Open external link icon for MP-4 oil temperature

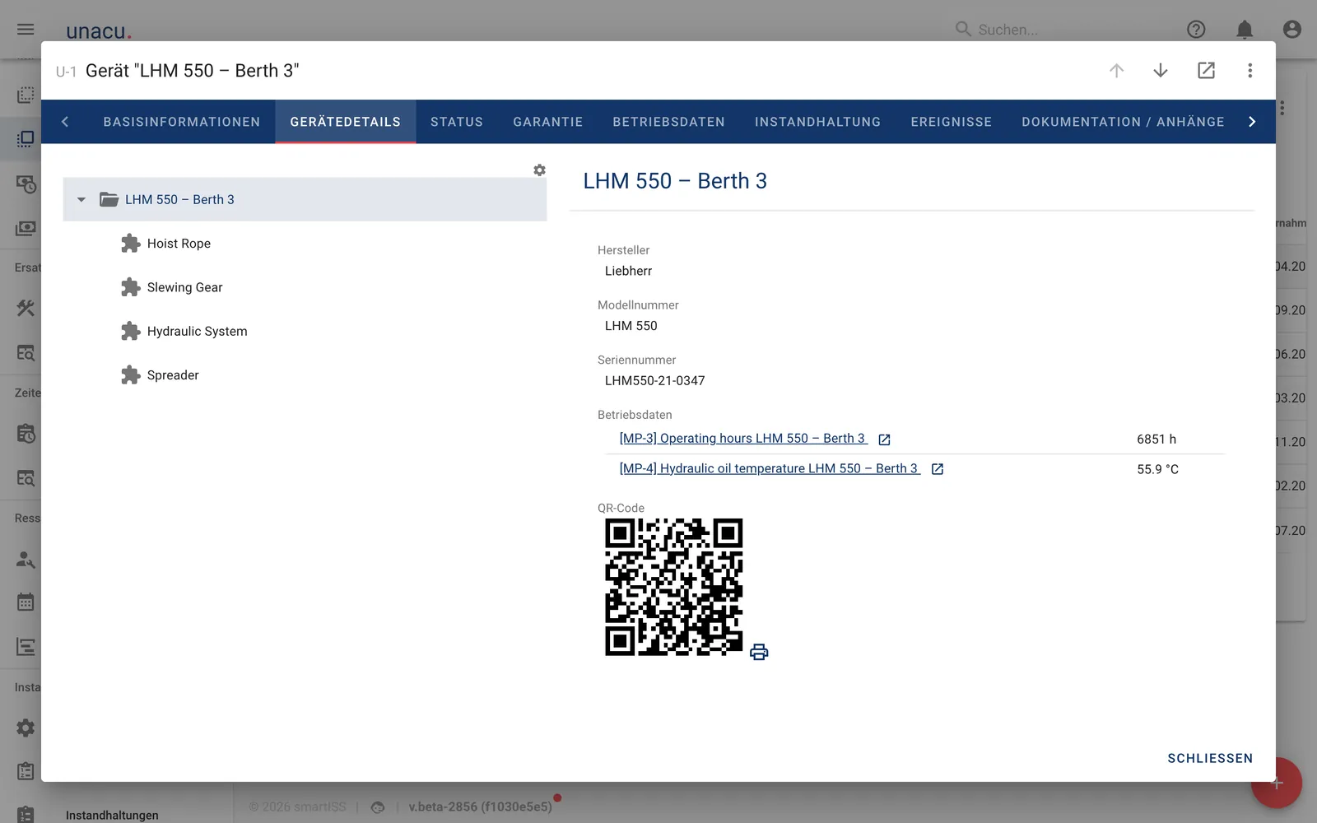tap(937, 469)
